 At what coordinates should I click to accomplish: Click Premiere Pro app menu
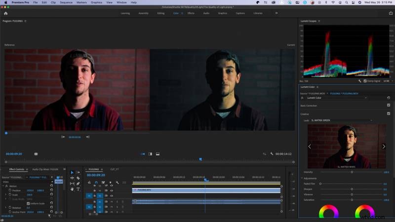click(20, 2)
